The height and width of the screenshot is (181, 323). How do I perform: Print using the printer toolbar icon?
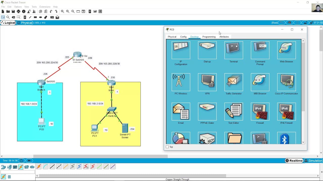pos(18,11)
